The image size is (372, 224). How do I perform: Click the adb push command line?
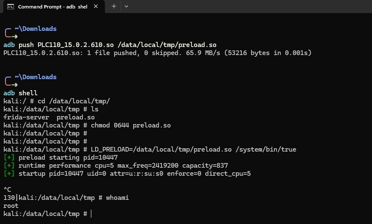pos(110,45)
